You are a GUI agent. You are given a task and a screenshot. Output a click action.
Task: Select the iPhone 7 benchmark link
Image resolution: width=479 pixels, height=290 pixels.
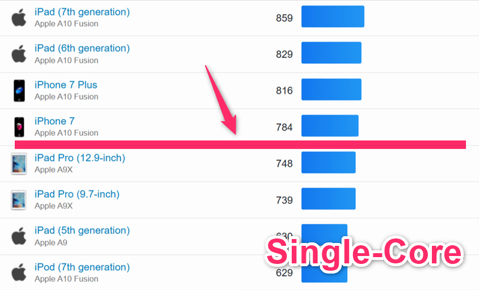click(54, 121)
